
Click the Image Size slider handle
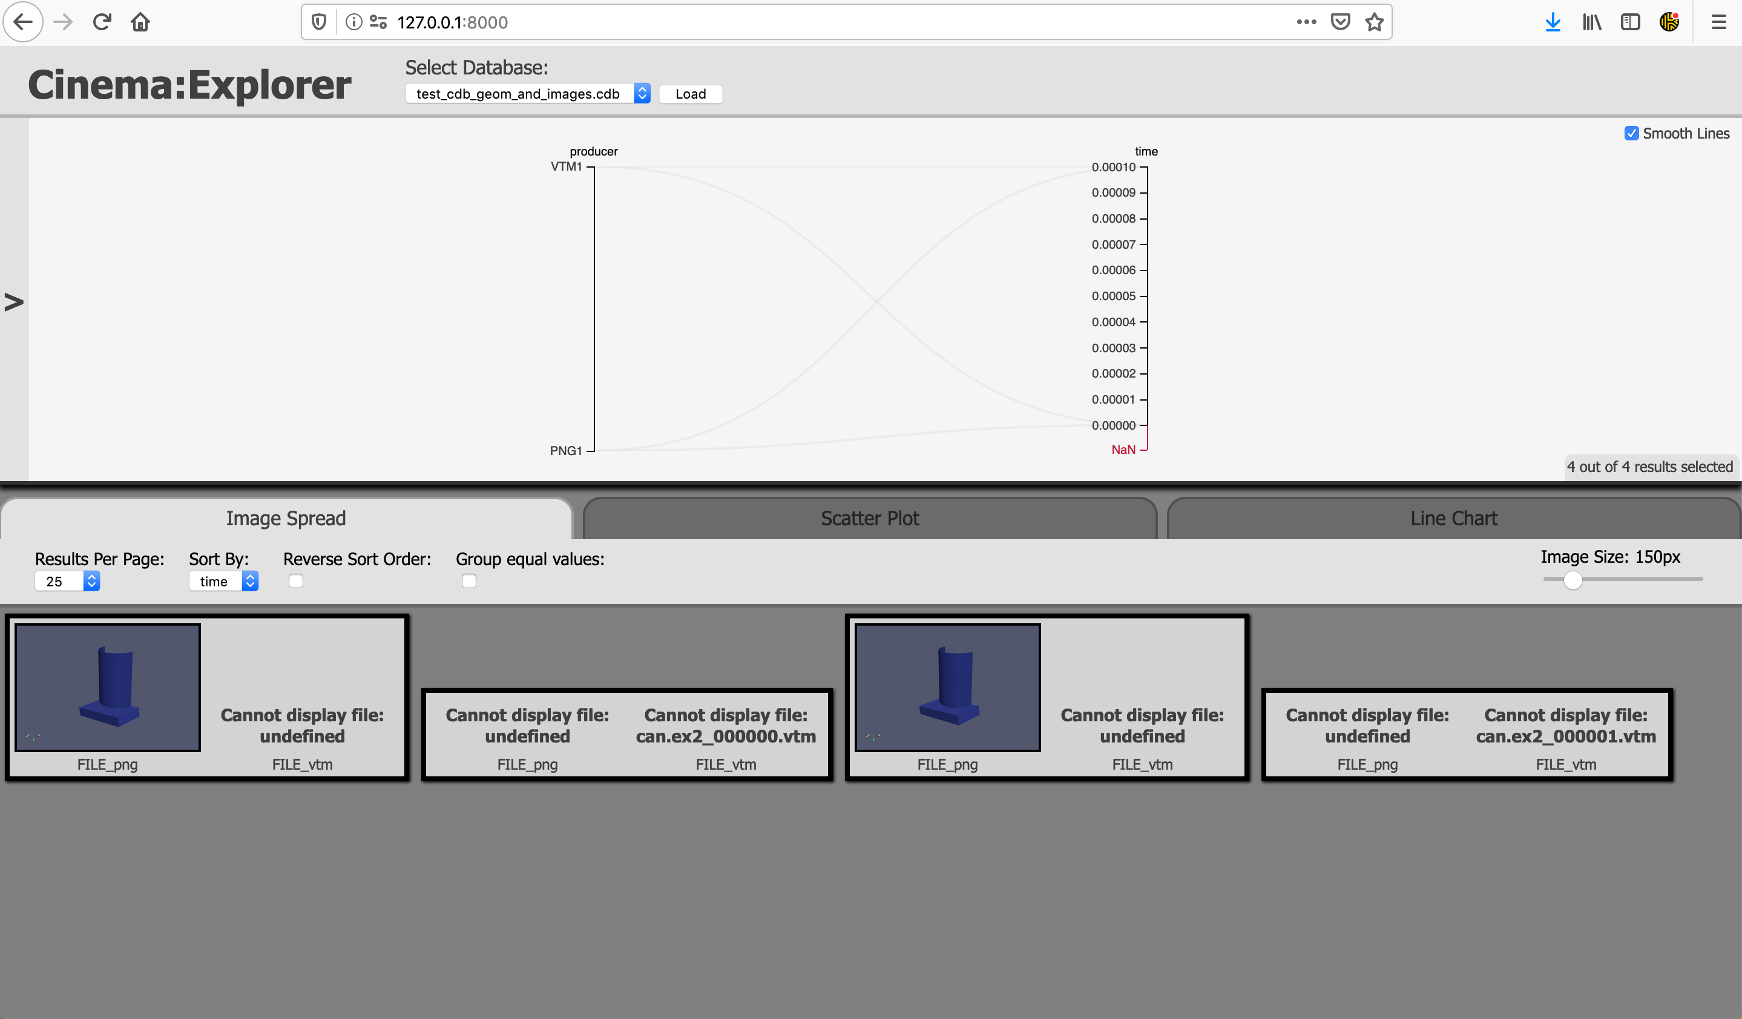coord(1573,580)
